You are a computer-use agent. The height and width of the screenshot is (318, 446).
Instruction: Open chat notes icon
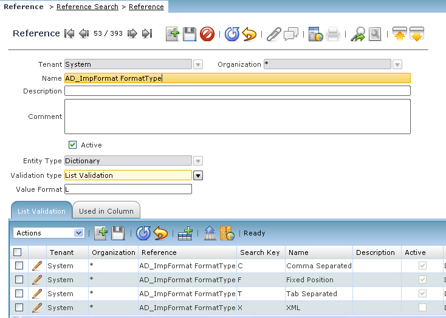click(x=291, y=34)
